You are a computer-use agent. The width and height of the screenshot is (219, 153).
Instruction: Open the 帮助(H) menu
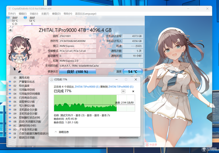click(68, 13)
